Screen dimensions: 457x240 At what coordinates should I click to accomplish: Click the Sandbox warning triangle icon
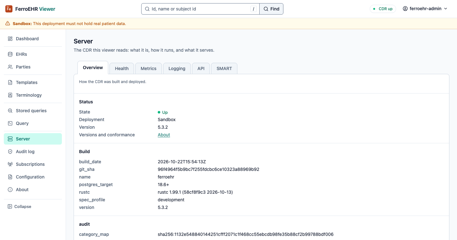[8, 23]
